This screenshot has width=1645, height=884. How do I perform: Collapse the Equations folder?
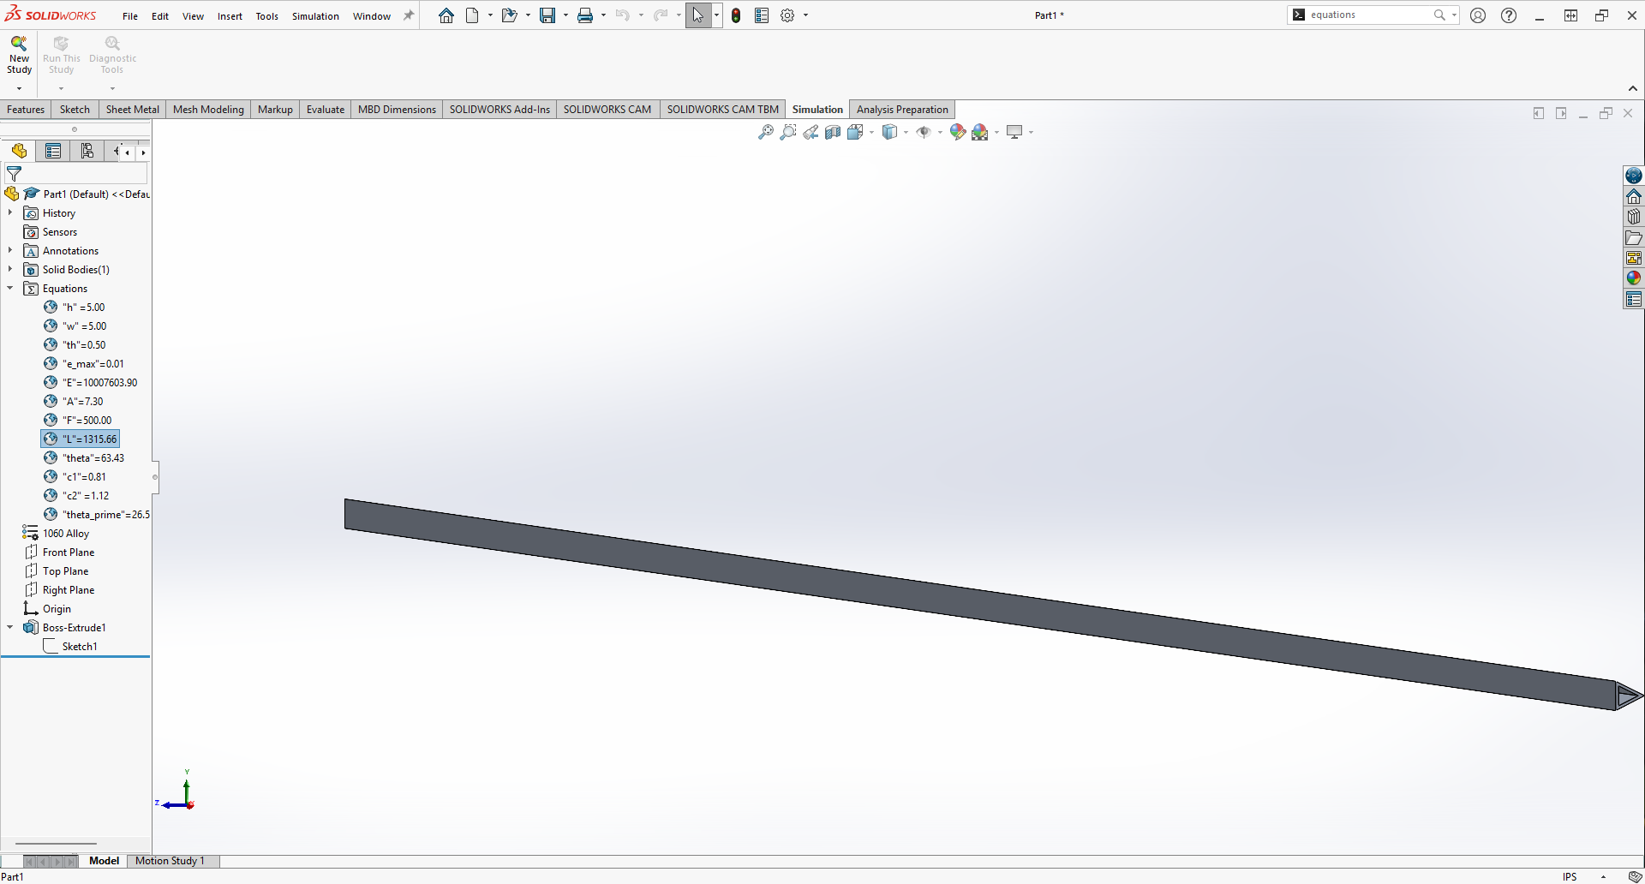point(10,289)
